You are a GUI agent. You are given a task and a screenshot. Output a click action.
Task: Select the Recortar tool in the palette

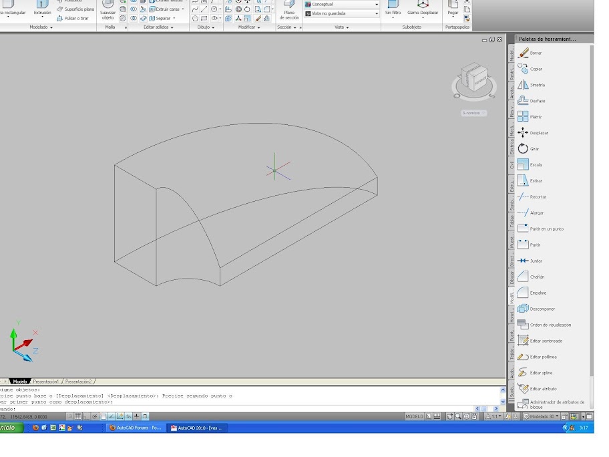point(540,196)
